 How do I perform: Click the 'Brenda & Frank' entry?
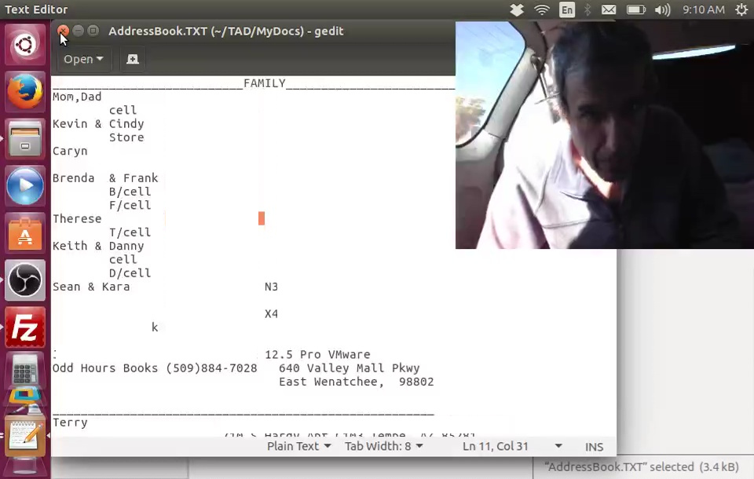click(105, 178)
